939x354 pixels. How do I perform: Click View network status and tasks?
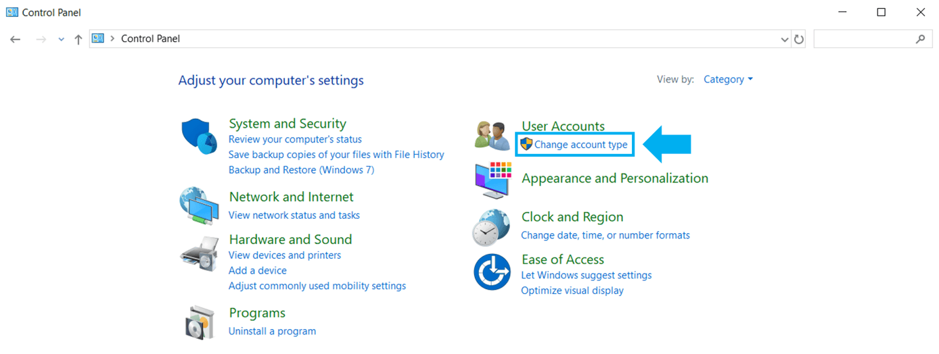pyautogui.click(x=294, y=215)
